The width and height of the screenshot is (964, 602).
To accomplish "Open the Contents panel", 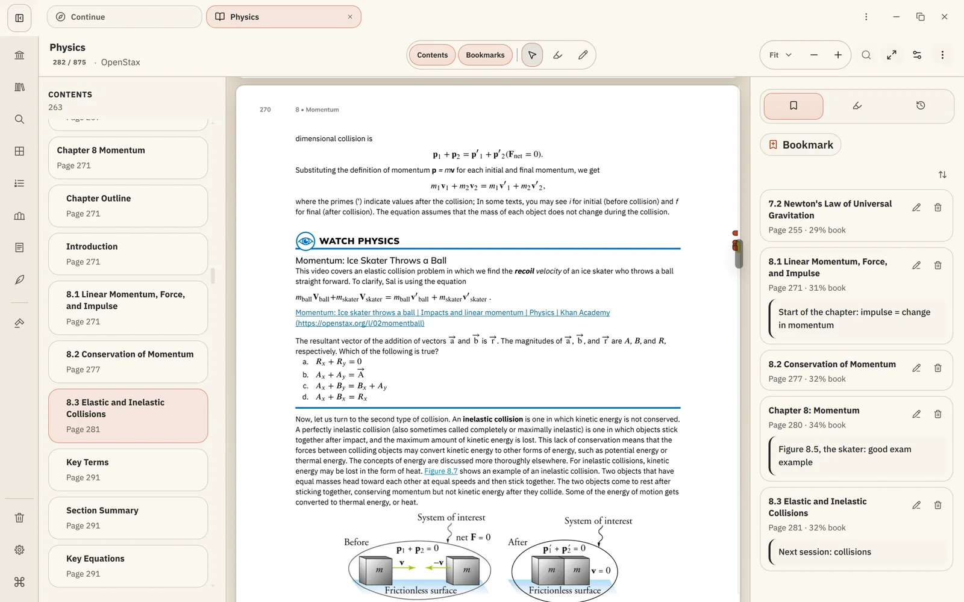I will tap(433, 55).
